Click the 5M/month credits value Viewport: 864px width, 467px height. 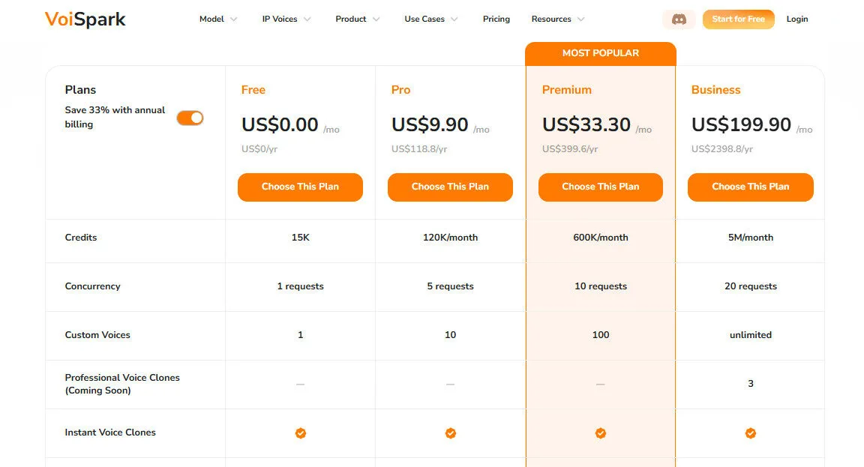click(751, 238)
